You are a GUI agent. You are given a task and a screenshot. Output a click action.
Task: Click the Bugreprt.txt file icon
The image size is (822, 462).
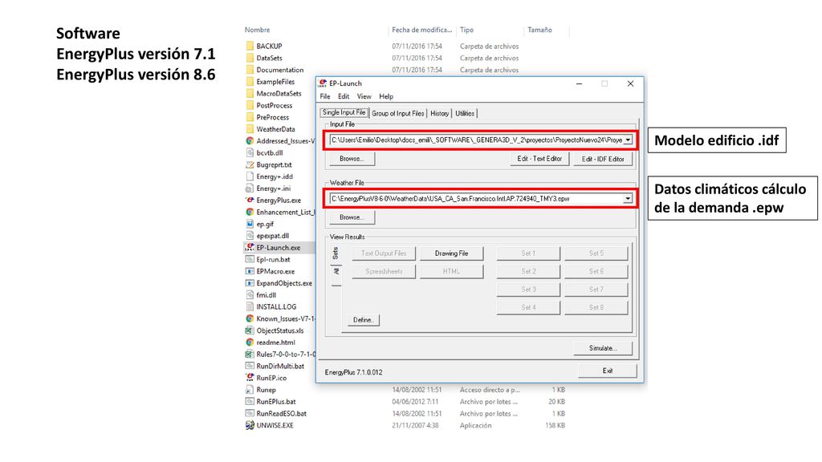[250, 164]
